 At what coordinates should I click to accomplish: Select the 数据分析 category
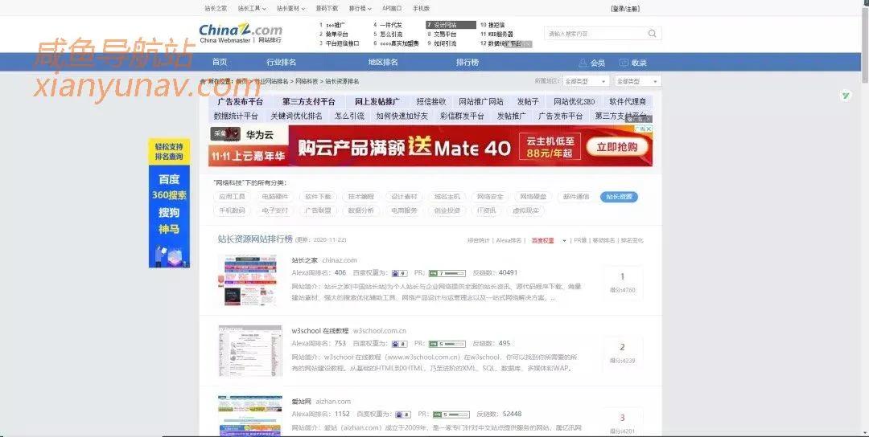(361, 210)
